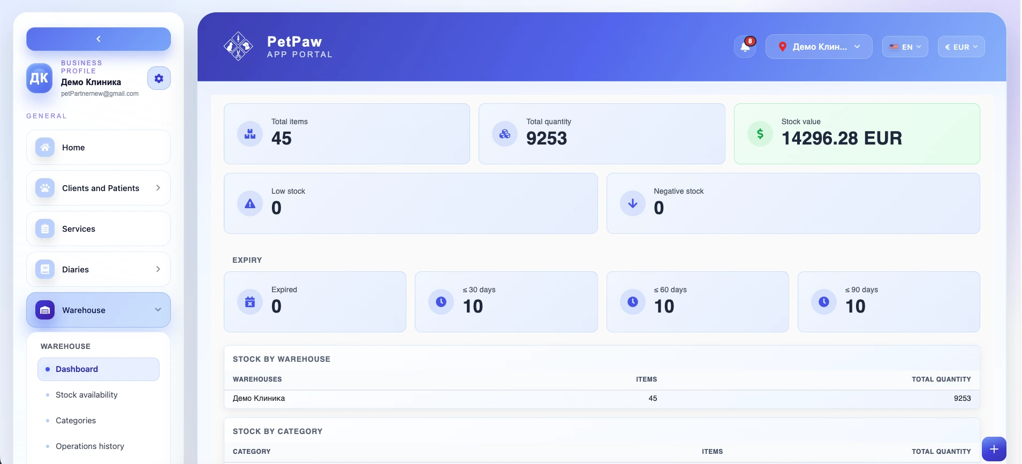The width and height of the screenshot is (1022, 464).
Task: Click the Total items boxes icon
Action: coord(250,134)
